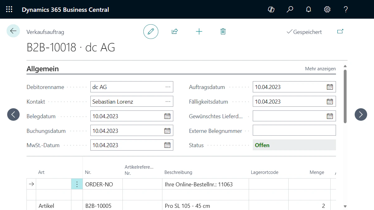Open Debitorenname lookup ellipsis
Image resolution: width=374 pixels, height=210 pixels.
[168, 87]
